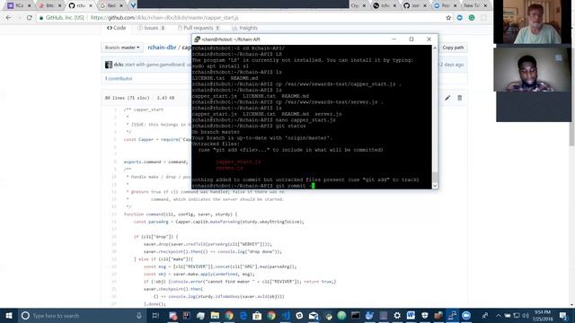Click the taskbar clock showing 9:54 PM
Viewport: 575px width, 323px height.
coord(543,315)
